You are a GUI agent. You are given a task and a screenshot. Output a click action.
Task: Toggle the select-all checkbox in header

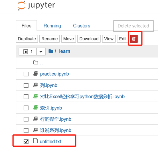coord(26,52)
